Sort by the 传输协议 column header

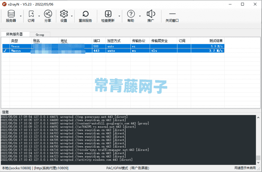[x=140, y=41]
